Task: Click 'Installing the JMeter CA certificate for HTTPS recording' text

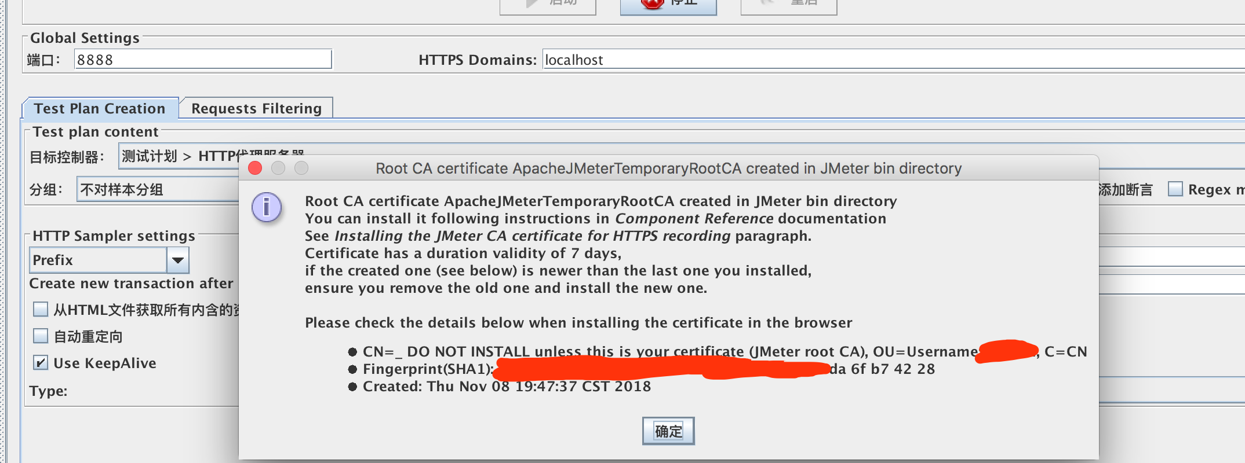Action: [x=533, y=236]
